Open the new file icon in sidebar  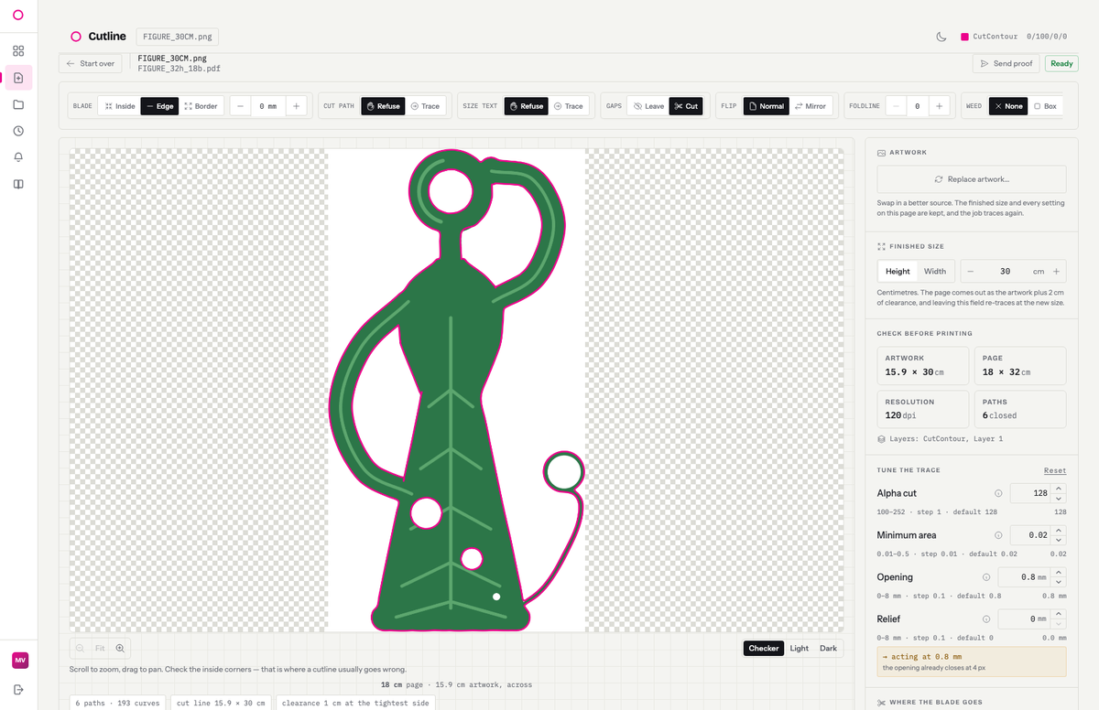pos(18,78)
